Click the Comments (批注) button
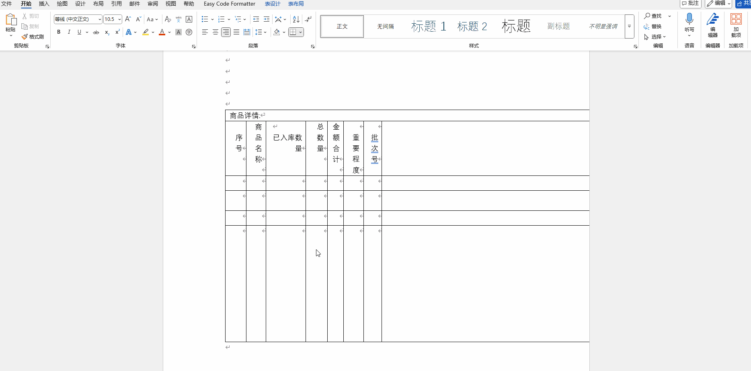Screen dimensions: 751x371 [x=690, y=4]
